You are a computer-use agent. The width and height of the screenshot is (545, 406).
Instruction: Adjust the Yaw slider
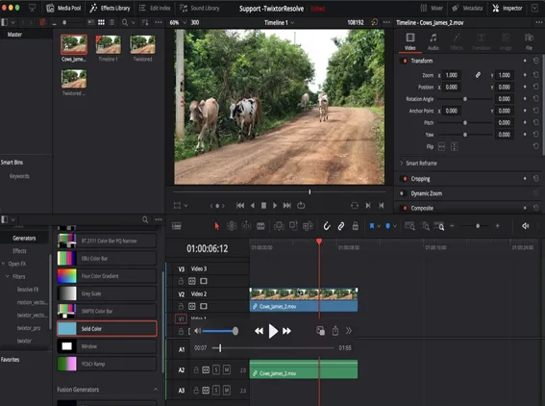(465, 135)
